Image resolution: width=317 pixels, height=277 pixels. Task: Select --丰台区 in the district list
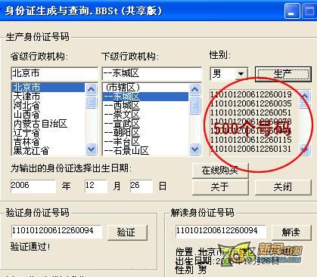(x=145, y=142)
